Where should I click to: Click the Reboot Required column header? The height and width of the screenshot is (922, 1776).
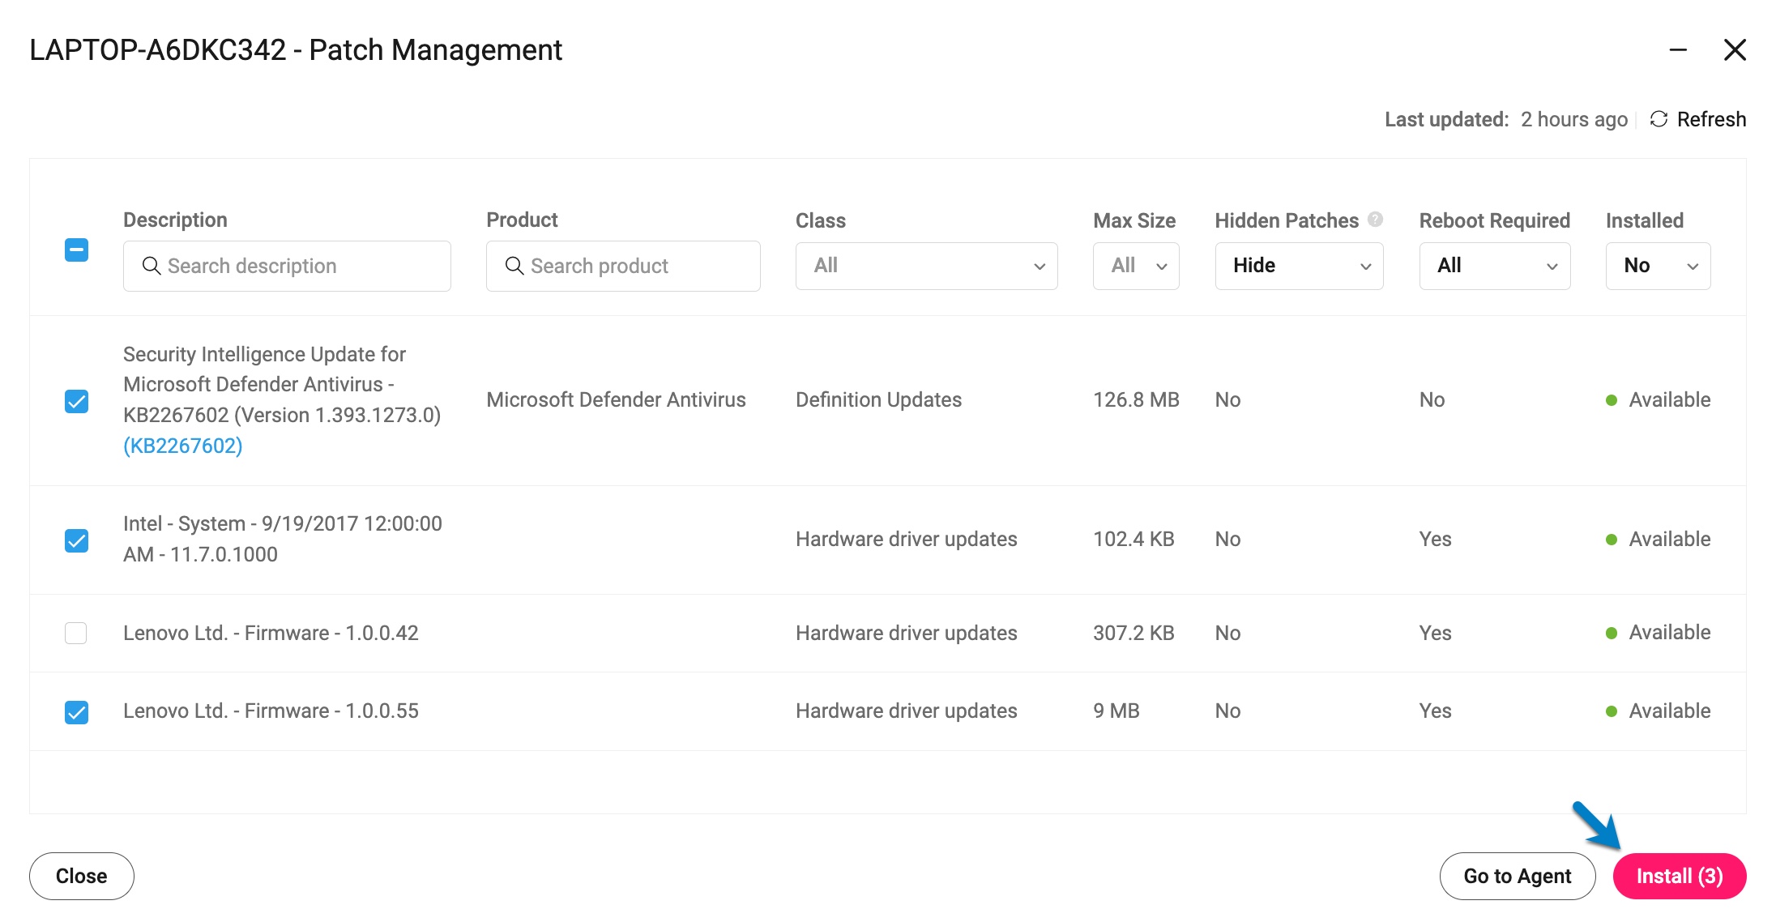(x=1494, y=220)
